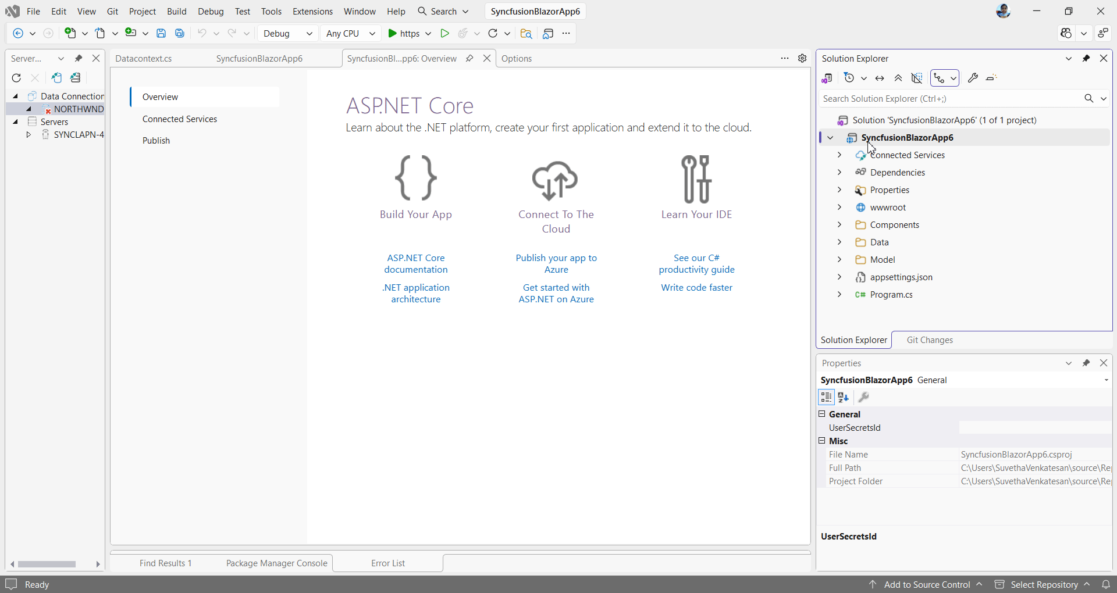This screenshot has height=593, width=1117.
Task: Open the Extensions menu
Action: [312, 11]
